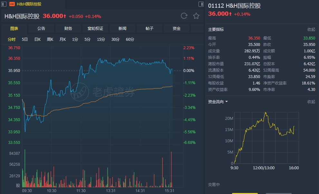This screenshot has width=319, height=194.
Task: Click the 今开 value 35.500
Action: (x=254, y=45)
